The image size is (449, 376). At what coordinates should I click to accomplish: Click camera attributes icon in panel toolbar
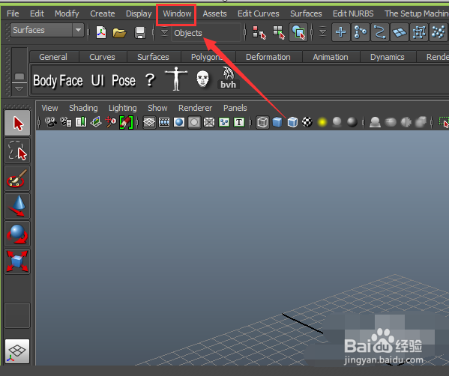pos(66,122)
